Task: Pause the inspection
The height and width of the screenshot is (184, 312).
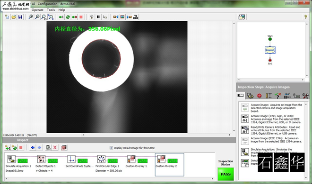Action: tap(98, 17)
